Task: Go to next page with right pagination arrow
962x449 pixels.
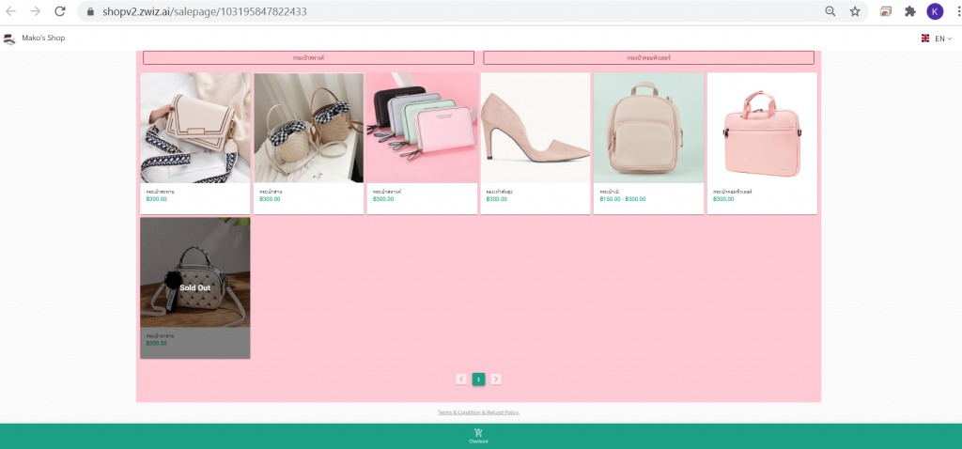Action: (x=496, y=379)
